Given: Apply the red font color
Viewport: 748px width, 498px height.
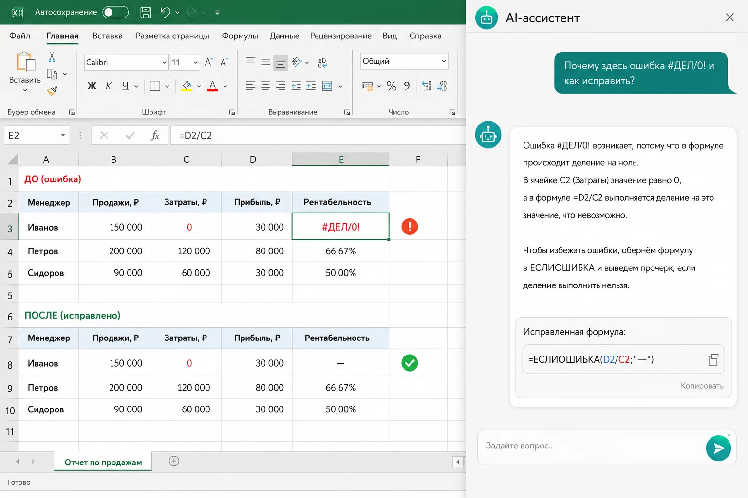Looking at the screenshot, I should [x=213, y=86].
